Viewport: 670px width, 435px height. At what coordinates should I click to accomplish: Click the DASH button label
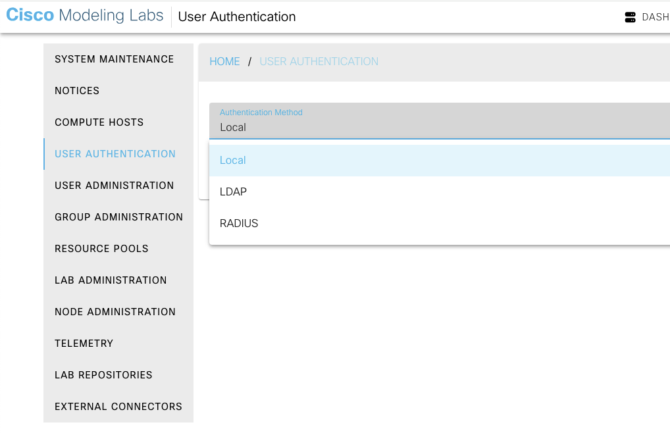point(656,17)
